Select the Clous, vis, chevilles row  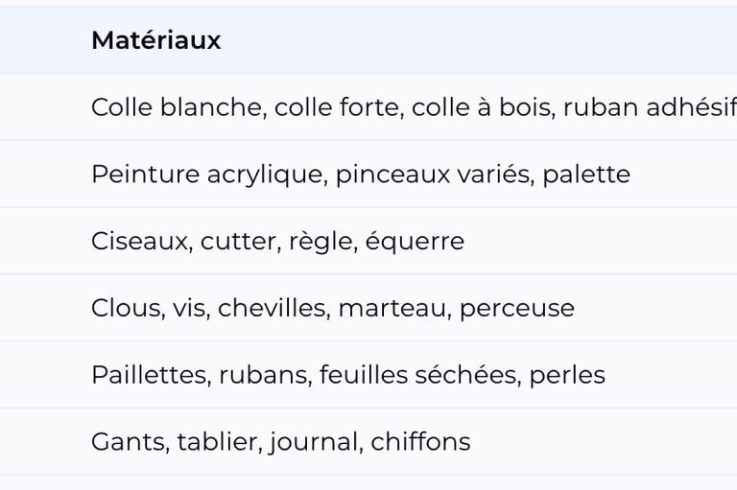coord(368,308)
